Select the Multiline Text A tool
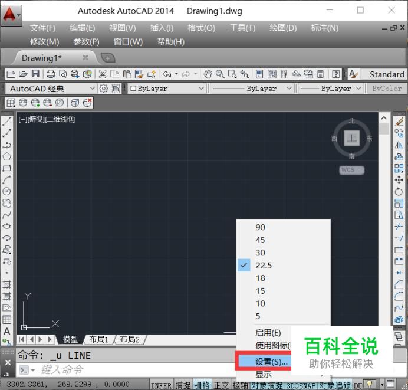This screenshot has width=408, height=390. point(6,332)
